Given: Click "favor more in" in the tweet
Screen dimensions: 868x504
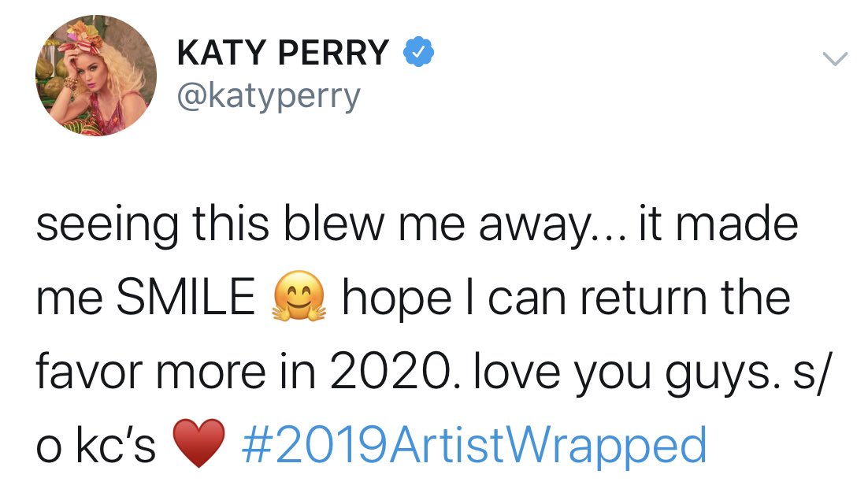Looking at the screenshot, I should (x=176, y=371).
